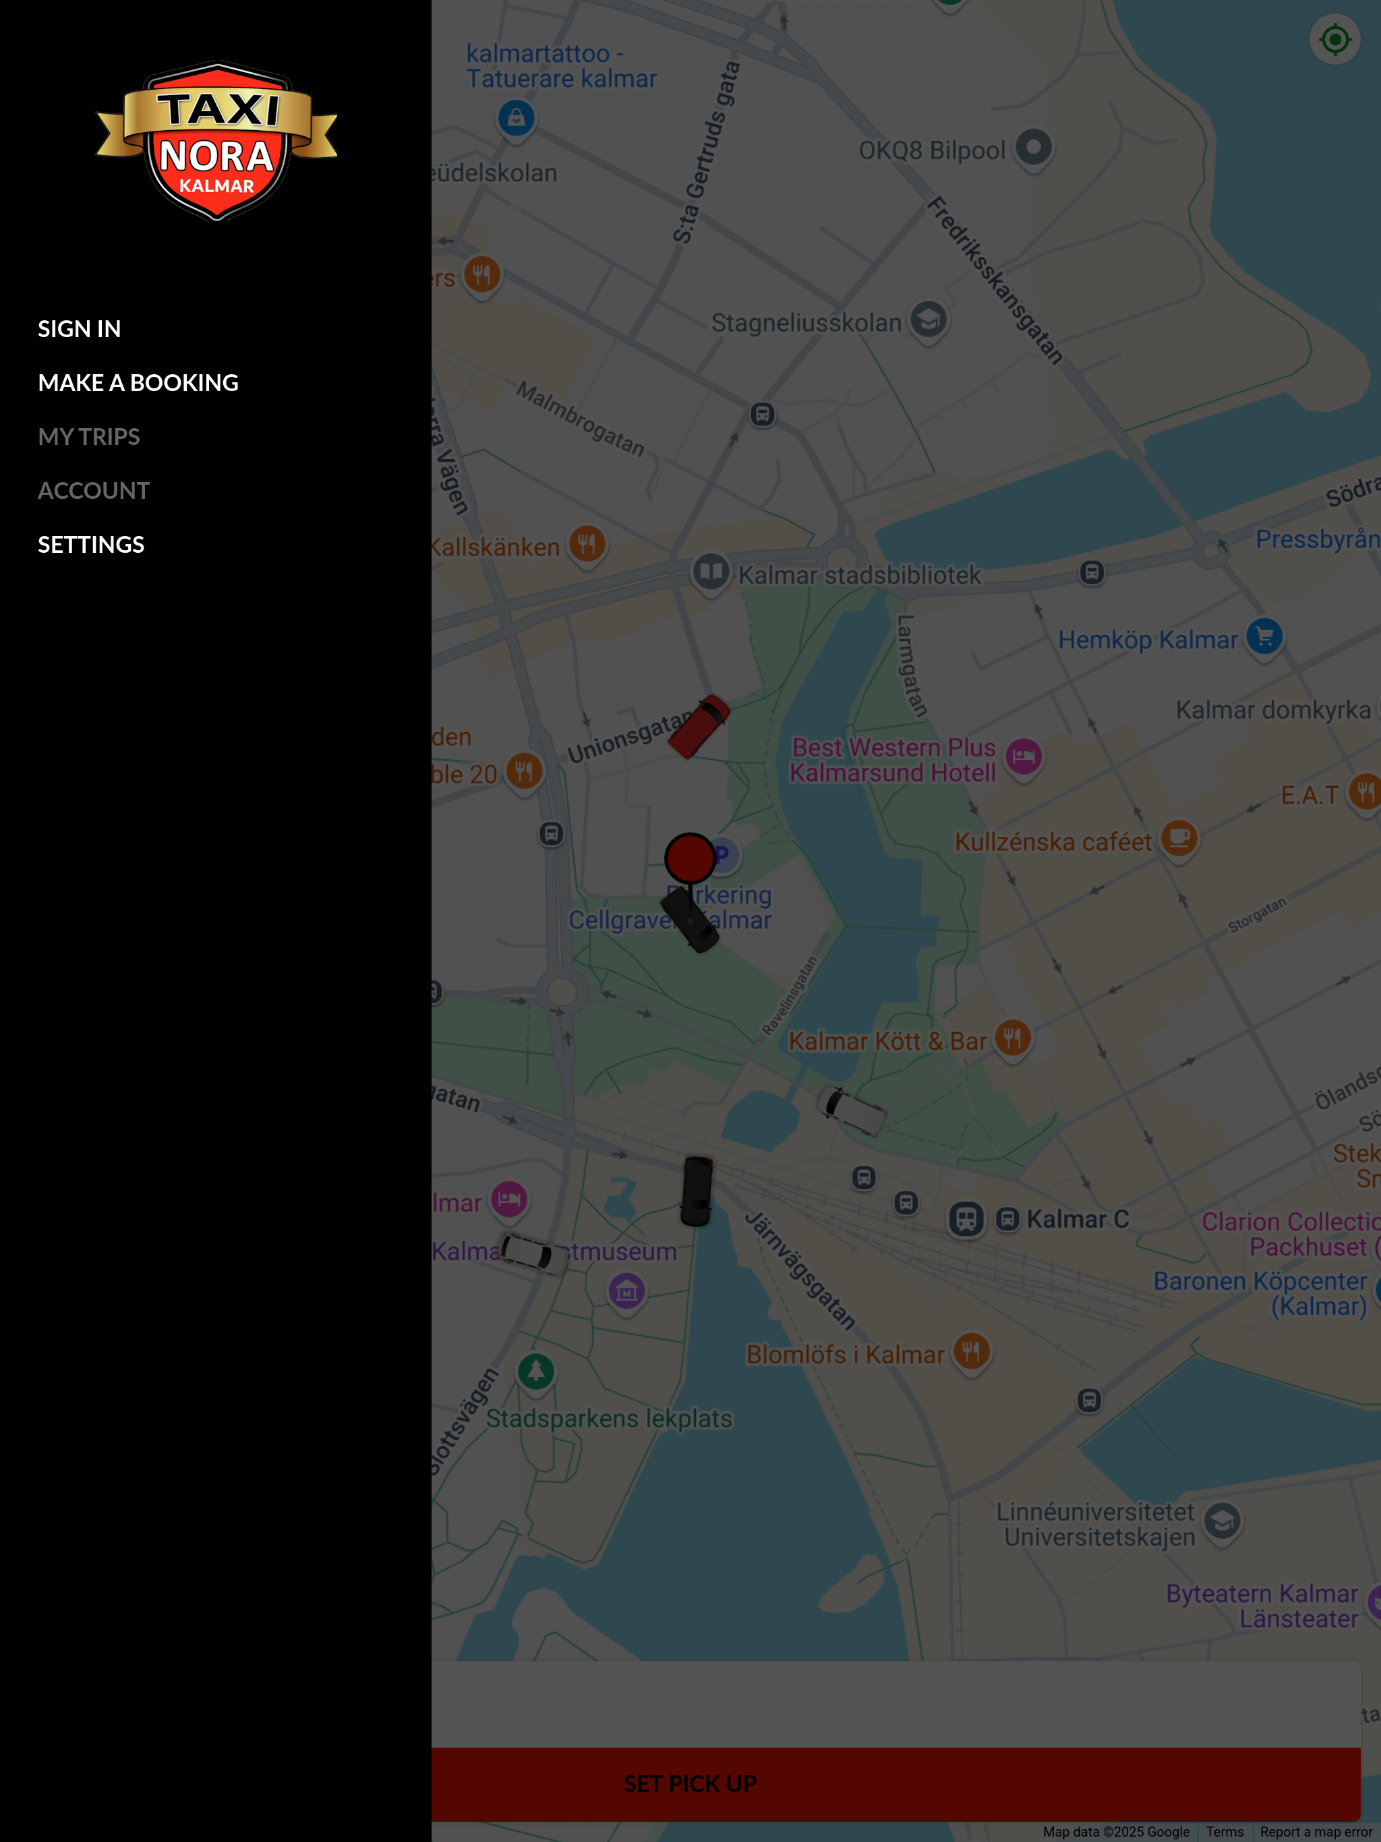Screen dimensions: 1381x1842
Task: Tap the Best Western Plus hotel marker
Action: click(x=1024, y=757)
